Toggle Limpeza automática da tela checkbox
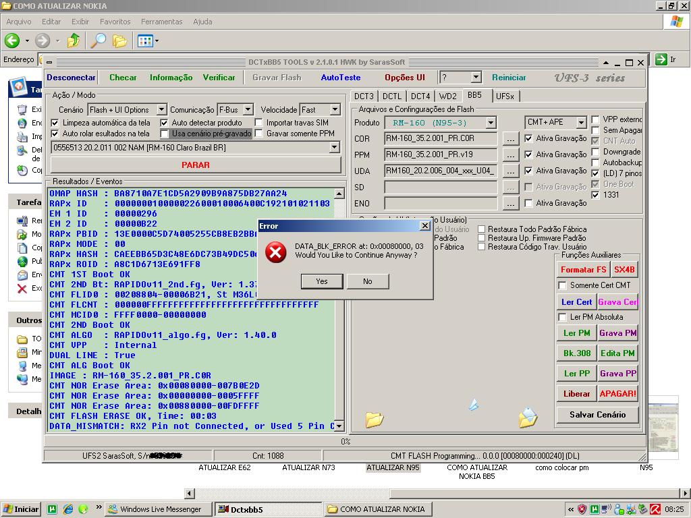 [55, 123]
